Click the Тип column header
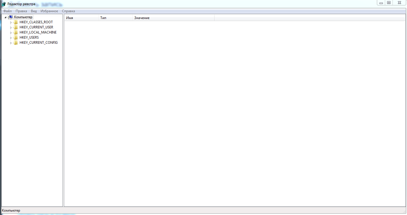The width and height of the screenshot is (407, 215). (115, 18)
